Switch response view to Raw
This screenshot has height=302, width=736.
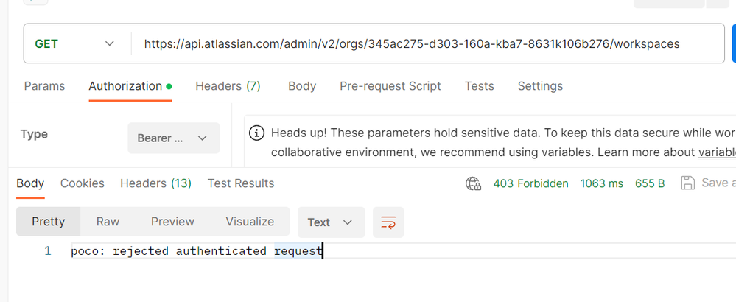108,222
